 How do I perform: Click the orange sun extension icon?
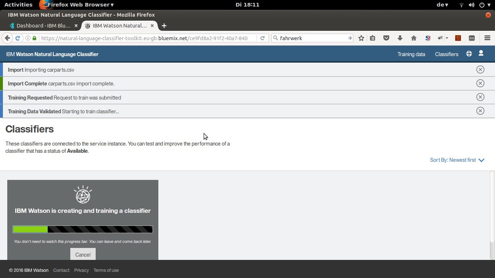click(x=458, y=38)
